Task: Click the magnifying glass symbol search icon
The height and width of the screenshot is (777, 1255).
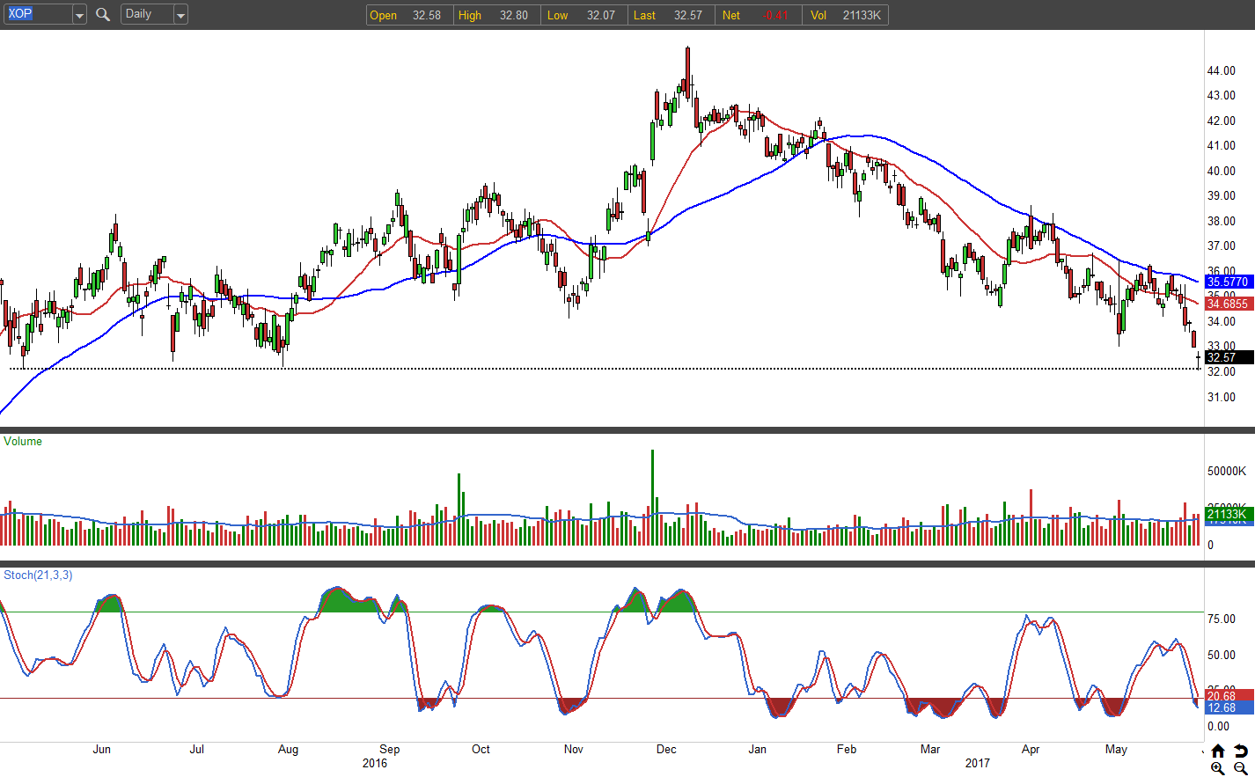Action: 103,14
